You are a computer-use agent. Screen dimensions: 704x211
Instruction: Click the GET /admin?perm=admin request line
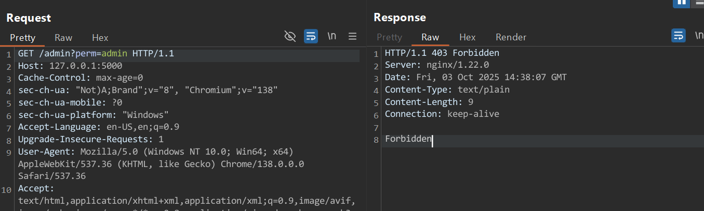(x=96, y=54)
